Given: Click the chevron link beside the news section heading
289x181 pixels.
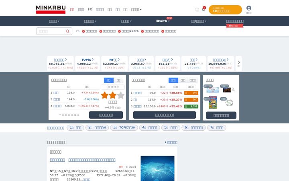Looking at the screenshot, I should pos(171,142).
